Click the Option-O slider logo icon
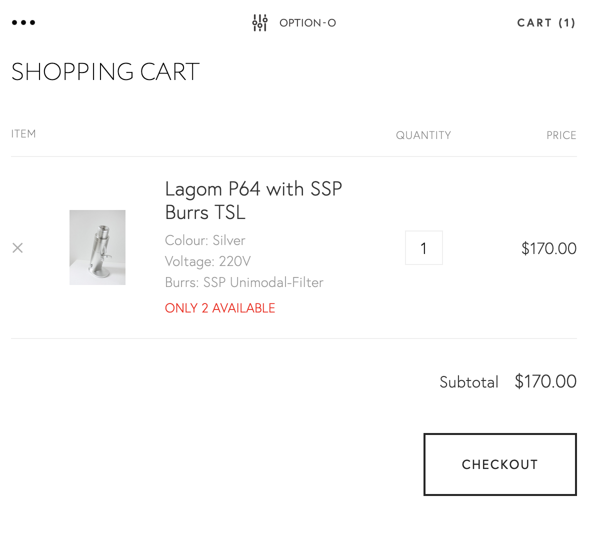 pos(259,23)
